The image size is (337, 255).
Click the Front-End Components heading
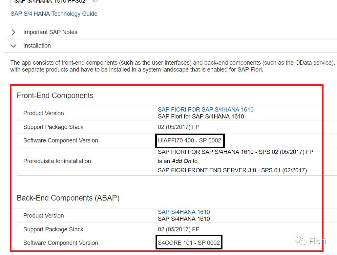coord(55,96)
